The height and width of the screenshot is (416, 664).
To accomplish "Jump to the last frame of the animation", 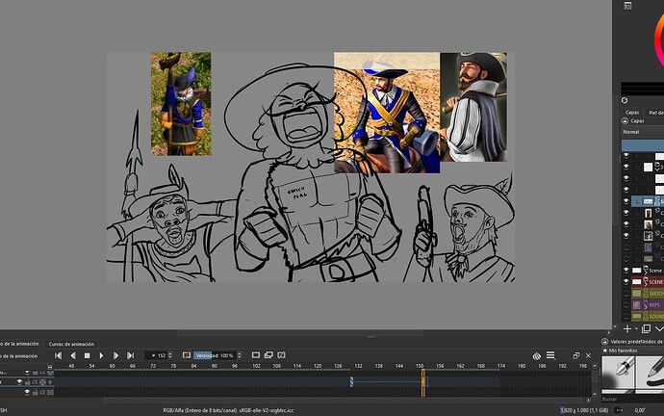I will point(131,356).
